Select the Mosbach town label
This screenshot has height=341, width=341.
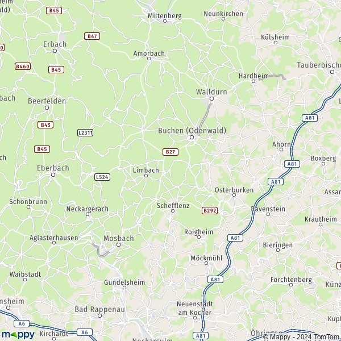(119, 238)
